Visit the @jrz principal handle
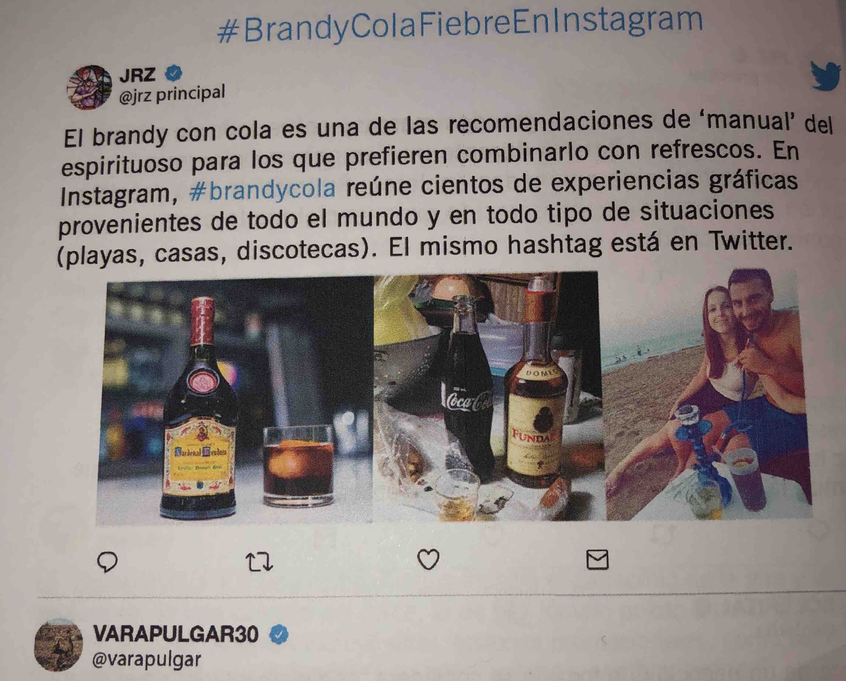 click(x=172, y=95)
